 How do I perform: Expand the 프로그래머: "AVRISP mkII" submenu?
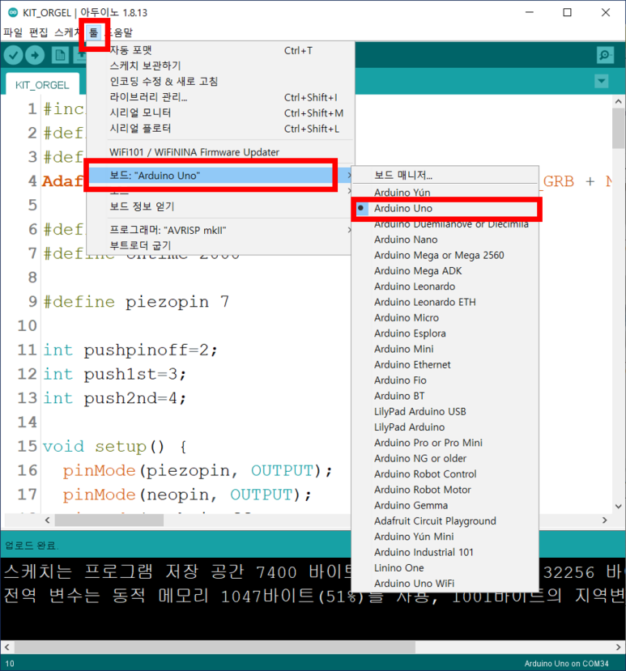pos(220,230)
